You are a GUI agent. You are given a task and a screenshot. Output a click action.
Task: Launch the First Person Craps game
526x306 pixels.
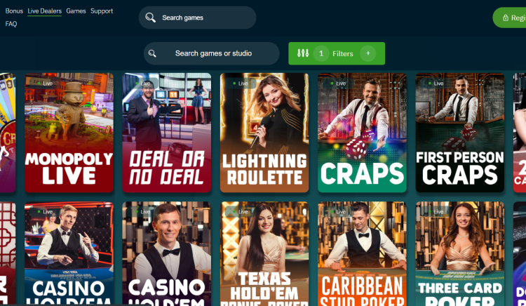(460, 133)
